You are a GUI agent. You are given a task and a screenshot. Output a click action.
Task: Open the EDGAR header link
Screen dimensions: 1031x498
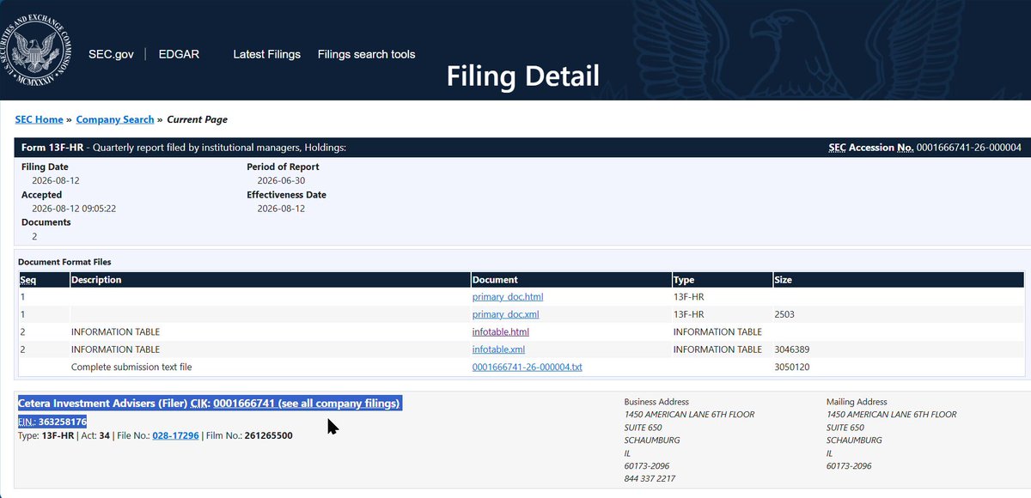[x=179, y=54]
